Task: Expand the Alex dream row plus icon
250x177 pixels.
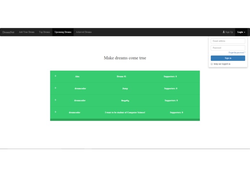Action: coord(55,76)
